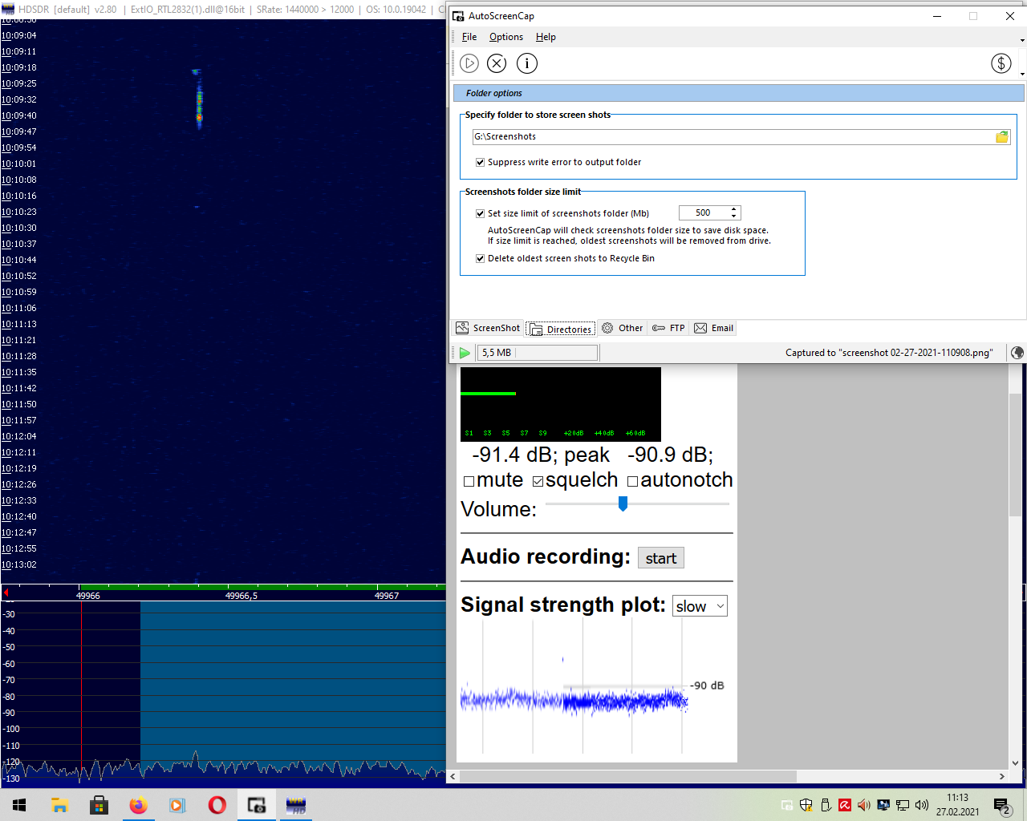The image size is (1027, 821).
Task: Click the red speaker tray icon
Action: (864, 805)
